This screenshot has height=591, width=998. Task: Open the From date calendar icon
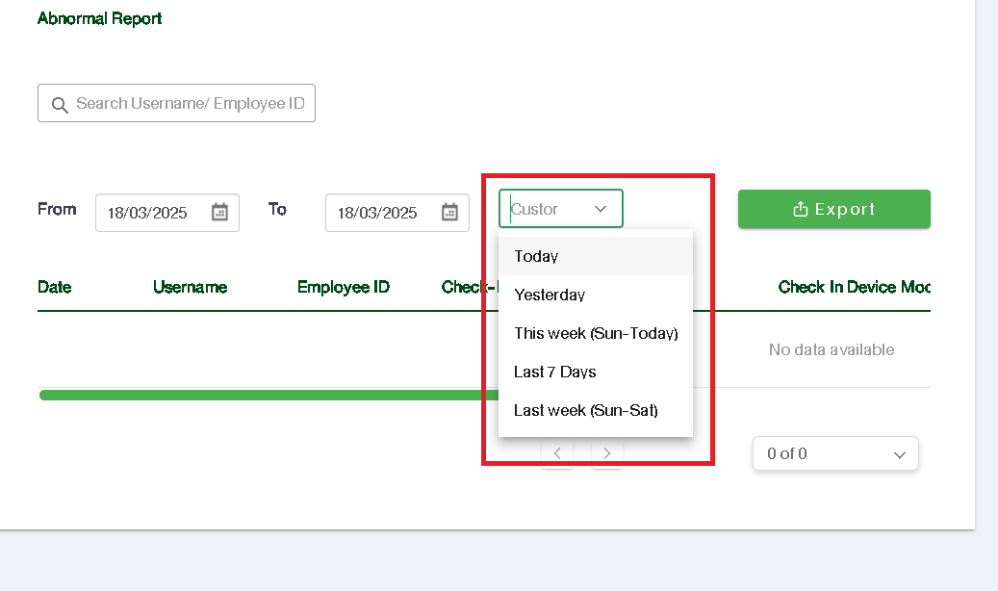(x=219, y=213)
